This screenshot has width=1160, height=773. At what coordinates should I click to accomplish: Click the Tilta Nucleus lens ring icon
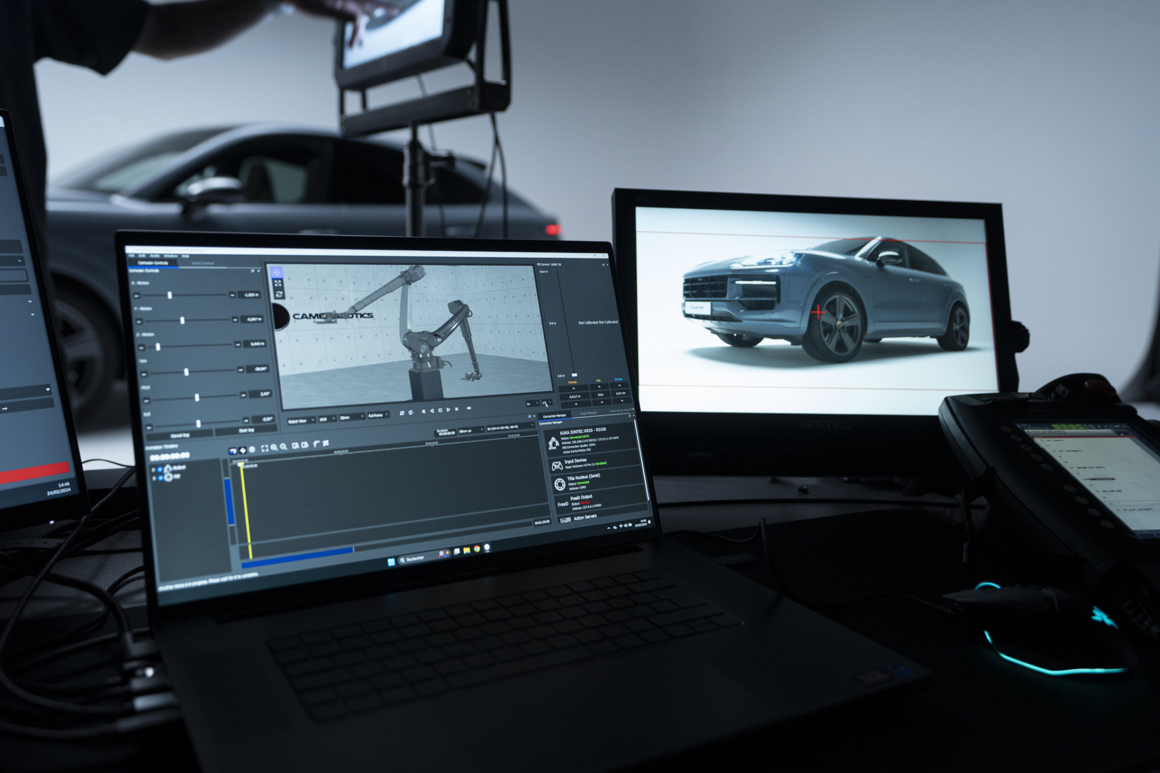coord(559,484)
